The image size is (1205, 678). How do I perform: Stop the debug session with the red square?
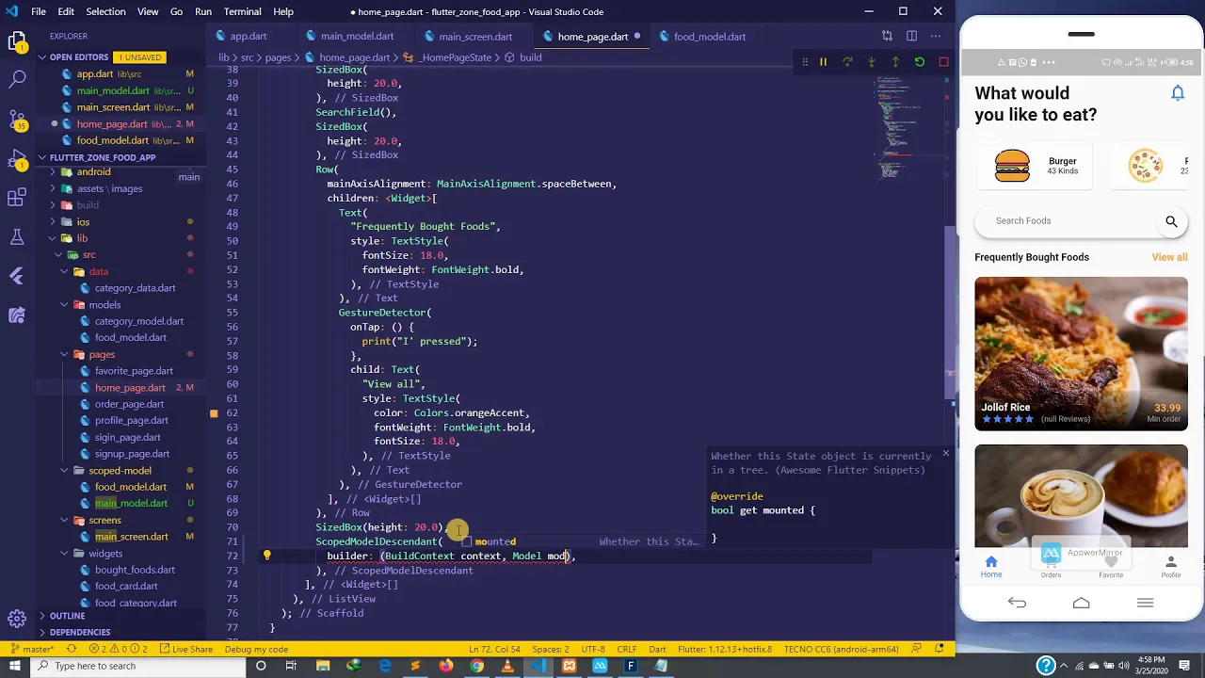pos(943,62)
